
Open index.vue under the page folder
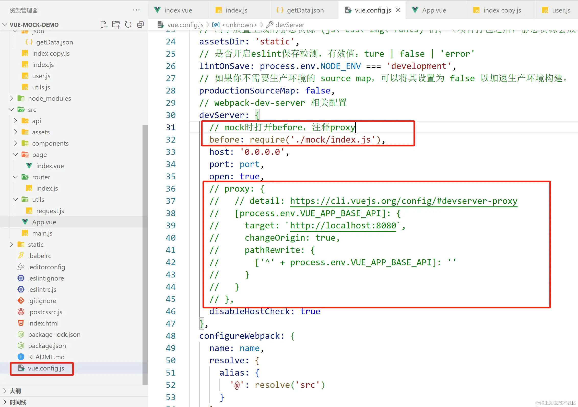pyautogui.click(x=50, y=166)
